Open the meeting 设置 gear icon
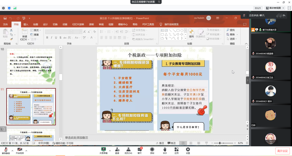The image size is (292, 156). click(188, 149)
